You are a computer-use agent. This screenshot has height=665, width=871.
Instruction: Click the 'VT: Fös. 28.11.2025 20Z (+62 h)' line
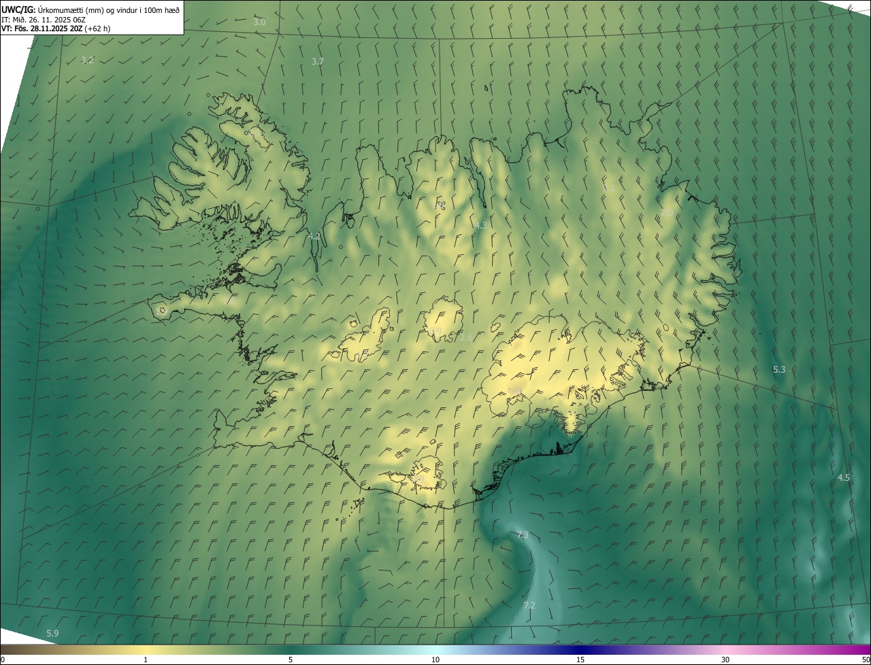[x=56, y=29]
